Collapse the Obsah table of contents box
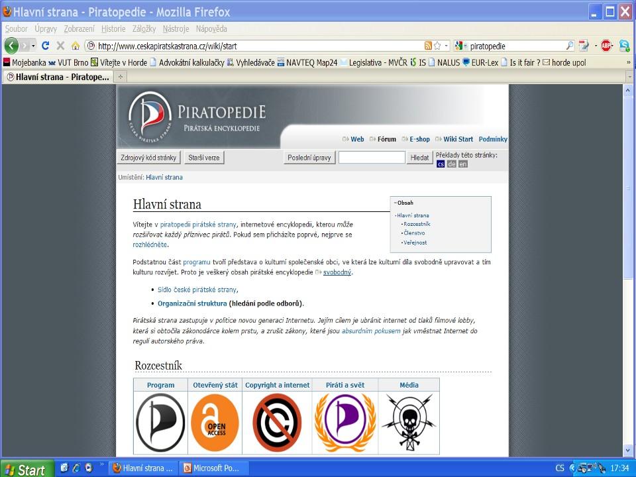636x477 pixels. point(395,203)
